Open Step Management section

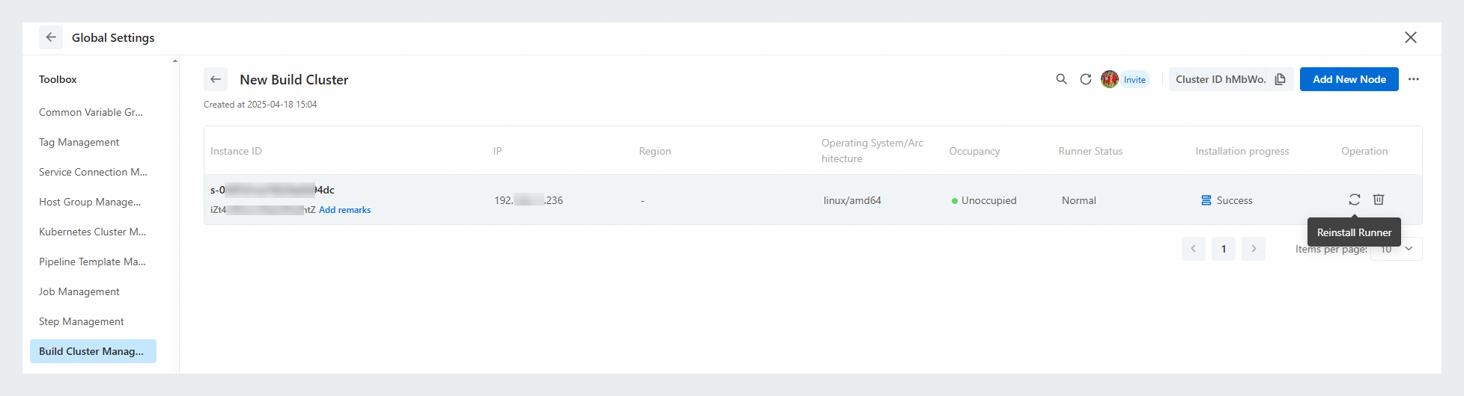click(x=82, y=321)
